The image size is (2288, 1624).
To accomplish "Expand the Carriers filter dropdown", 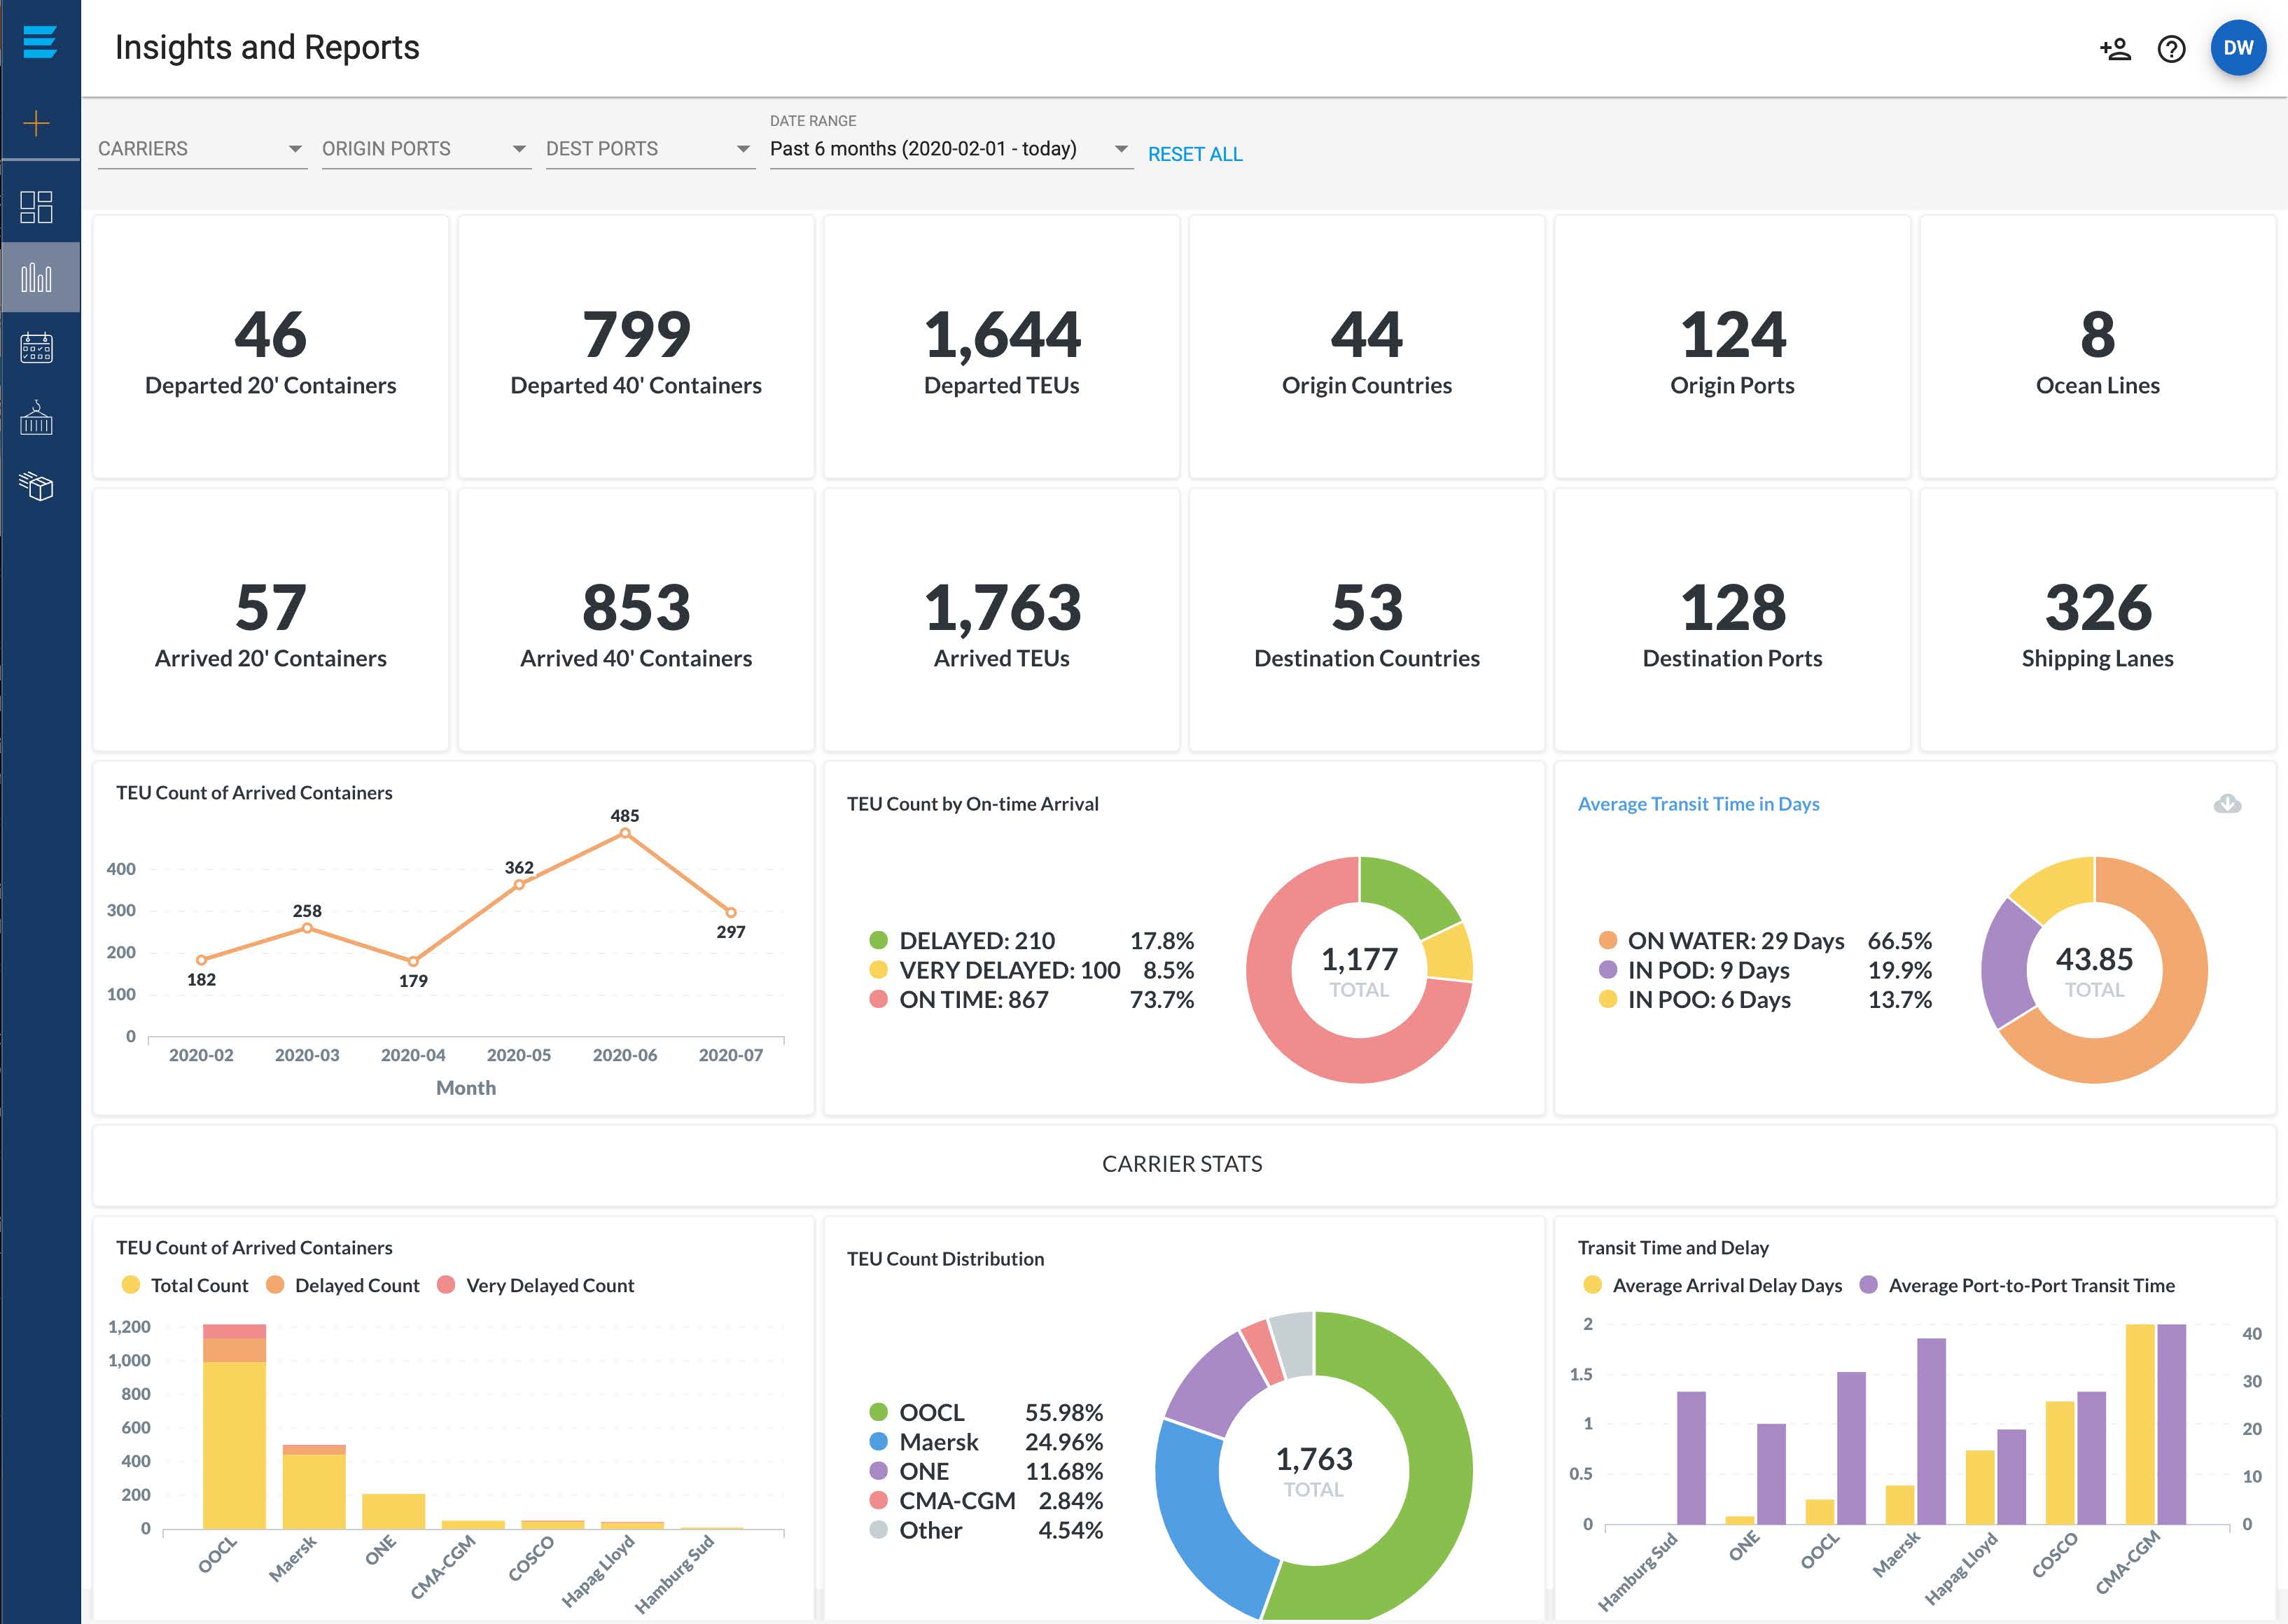I will [x=201, y=149].
